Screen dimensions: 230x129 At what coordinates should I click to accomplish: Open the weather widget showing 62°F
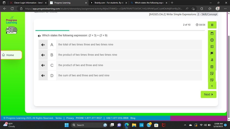click(x=9, y=125)
